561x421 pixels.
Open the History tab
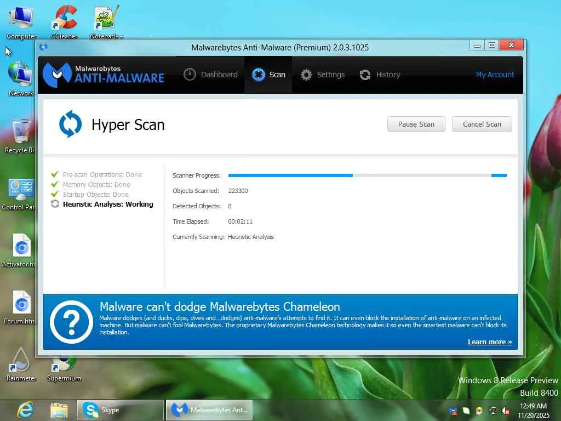(380, 75)
